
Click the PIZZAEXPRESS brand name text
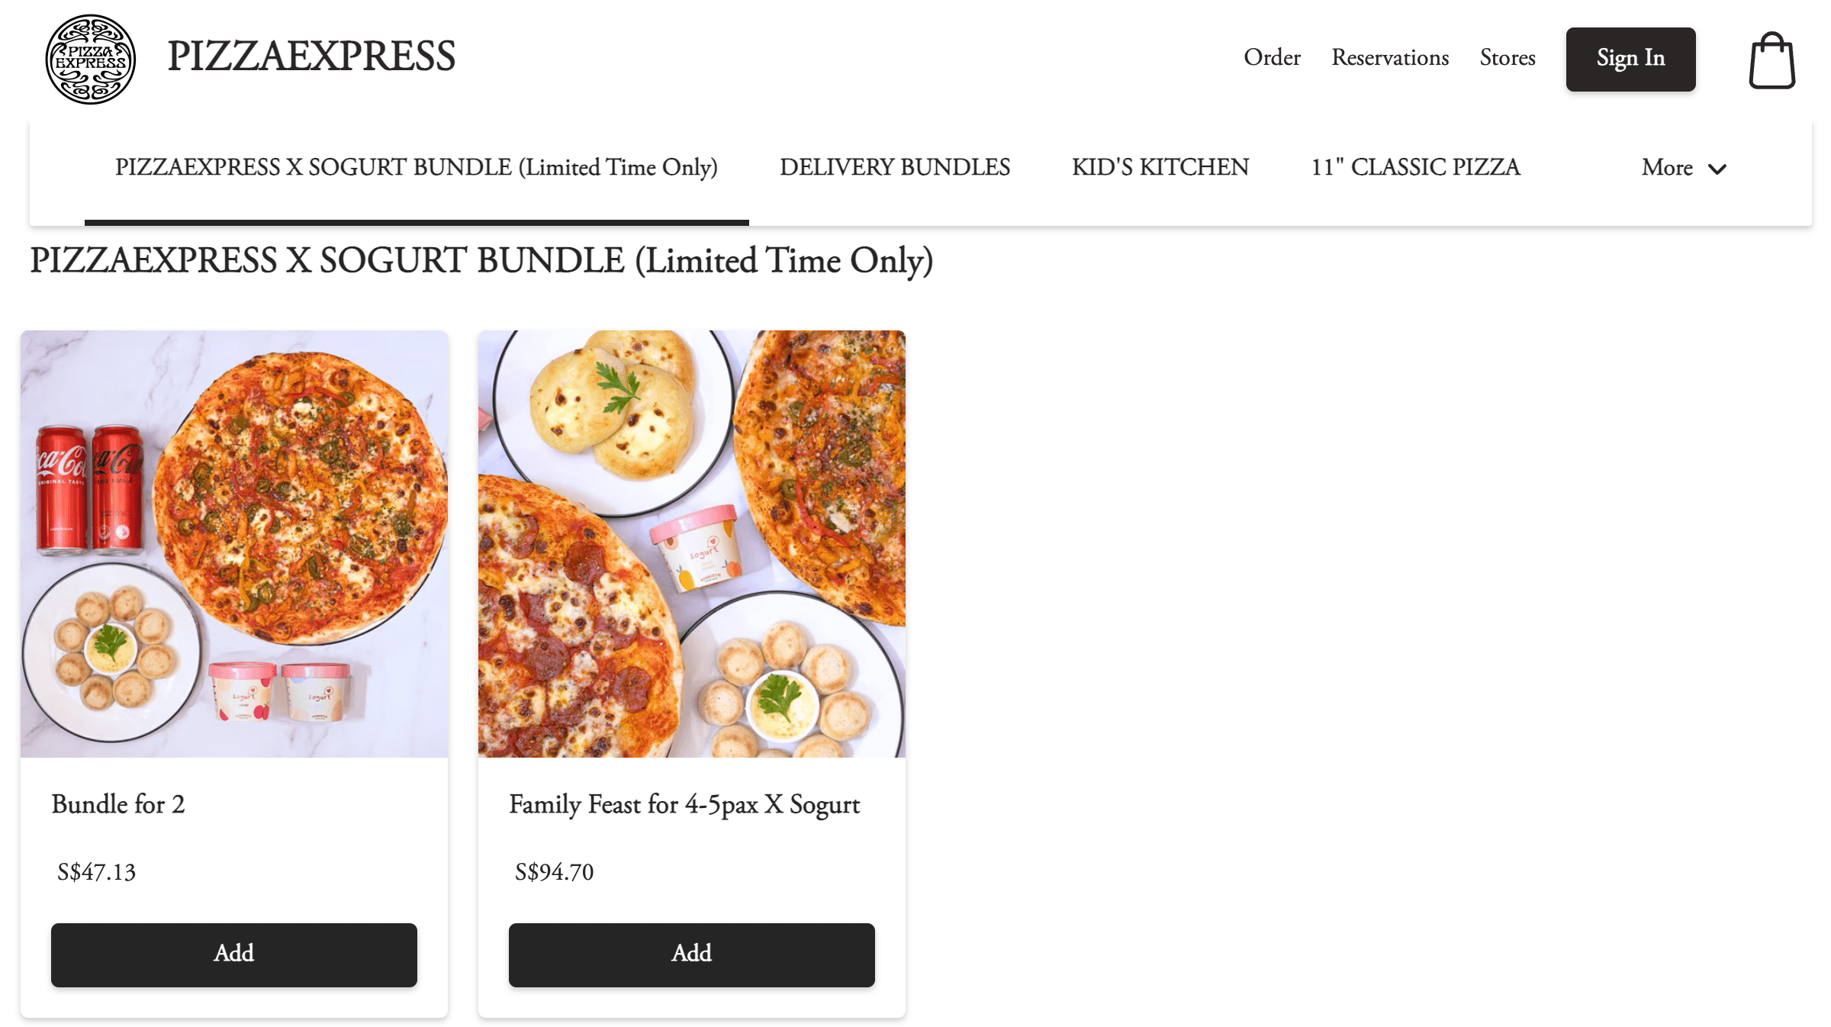coord(311,56)
